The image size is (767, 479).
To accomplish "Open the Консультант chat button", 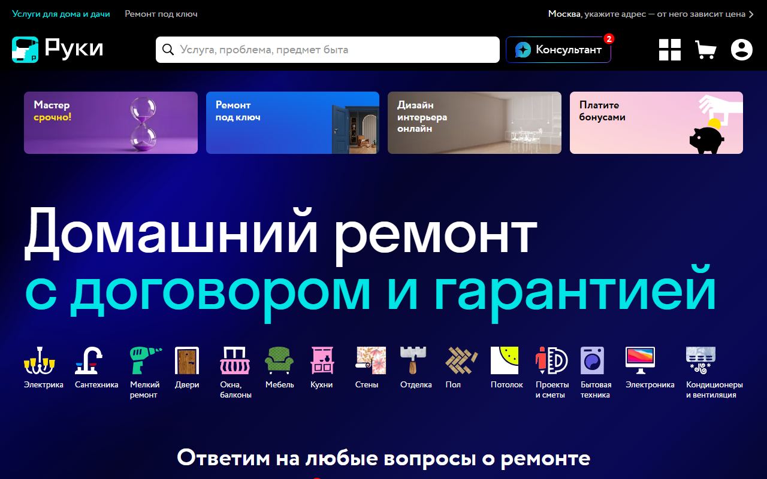I will pyautogui.click(x=558, y=50).
